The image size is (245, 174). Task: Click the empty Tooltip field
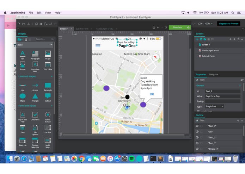pyautogui.click(x=222, y=101)
